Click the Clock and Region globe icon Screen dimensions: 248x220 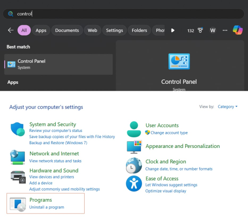click(134, 166)
